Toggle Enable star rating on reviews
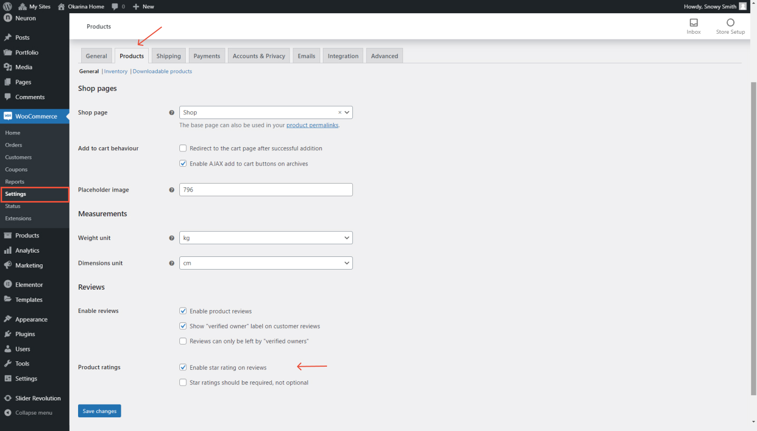The width and height of the screenshot is (757, 431). point(183,367)
